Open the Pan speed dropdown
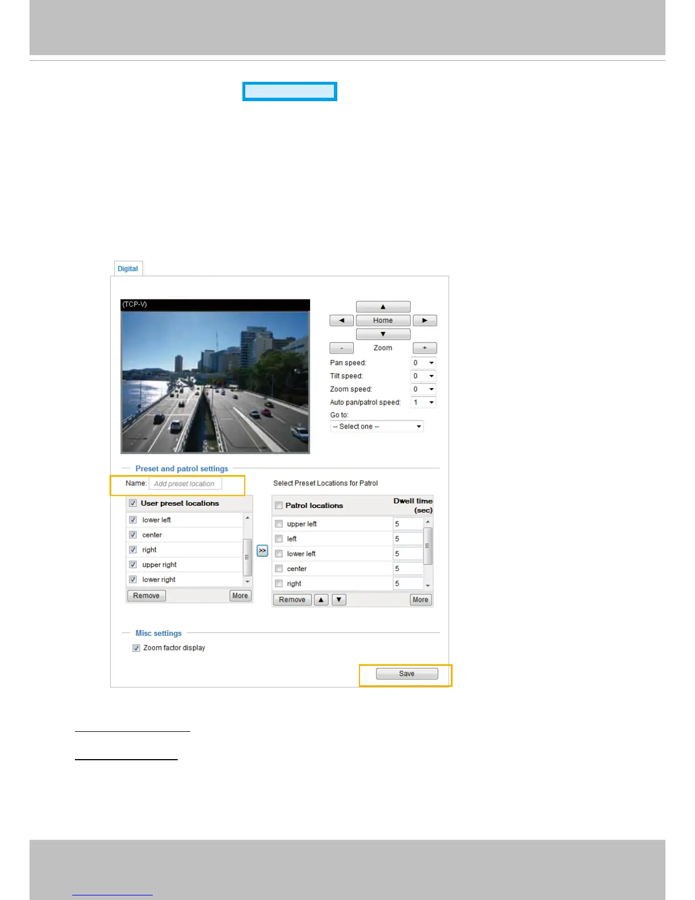This screenshot has height=900, width=695. [423, 363]
